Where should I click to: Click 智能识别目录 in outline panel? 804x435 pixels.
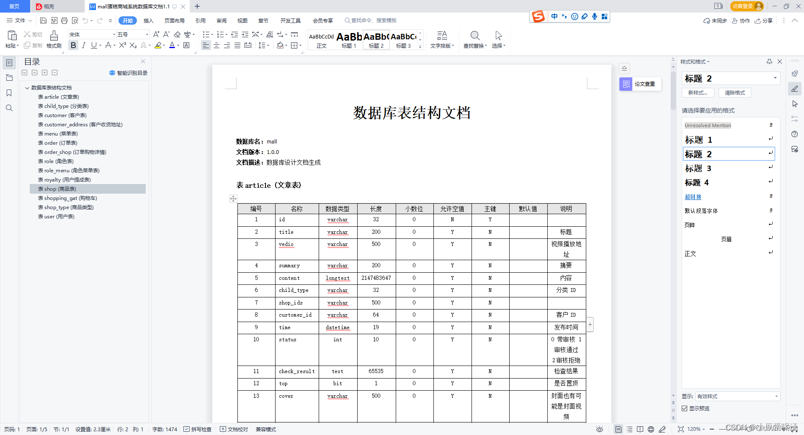128,73
